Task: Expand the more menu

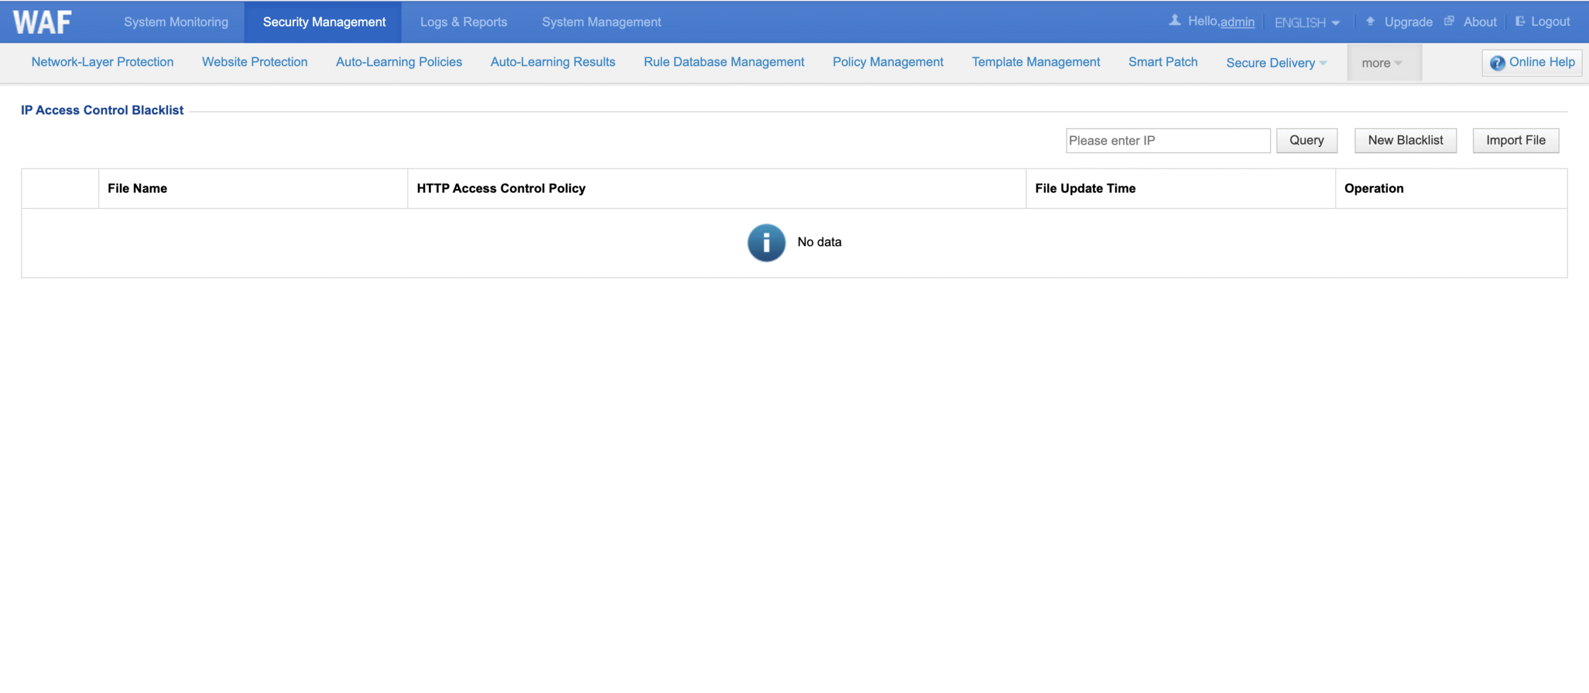Action: pos(1382,63)
